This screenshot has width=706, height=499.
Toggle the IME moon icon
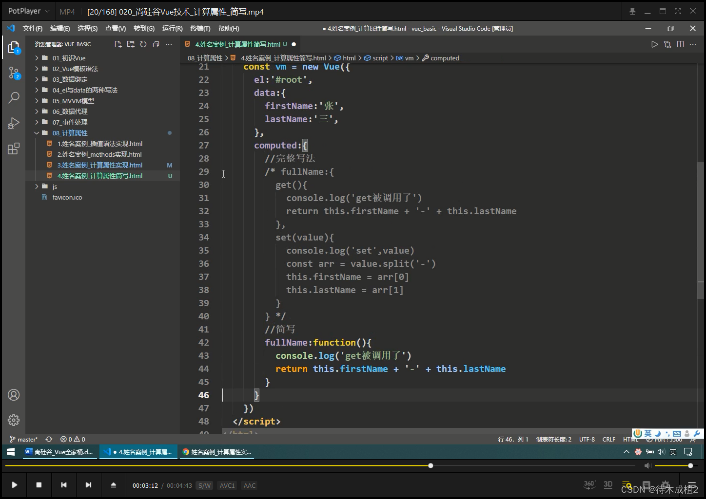click(x=658, y=433)
